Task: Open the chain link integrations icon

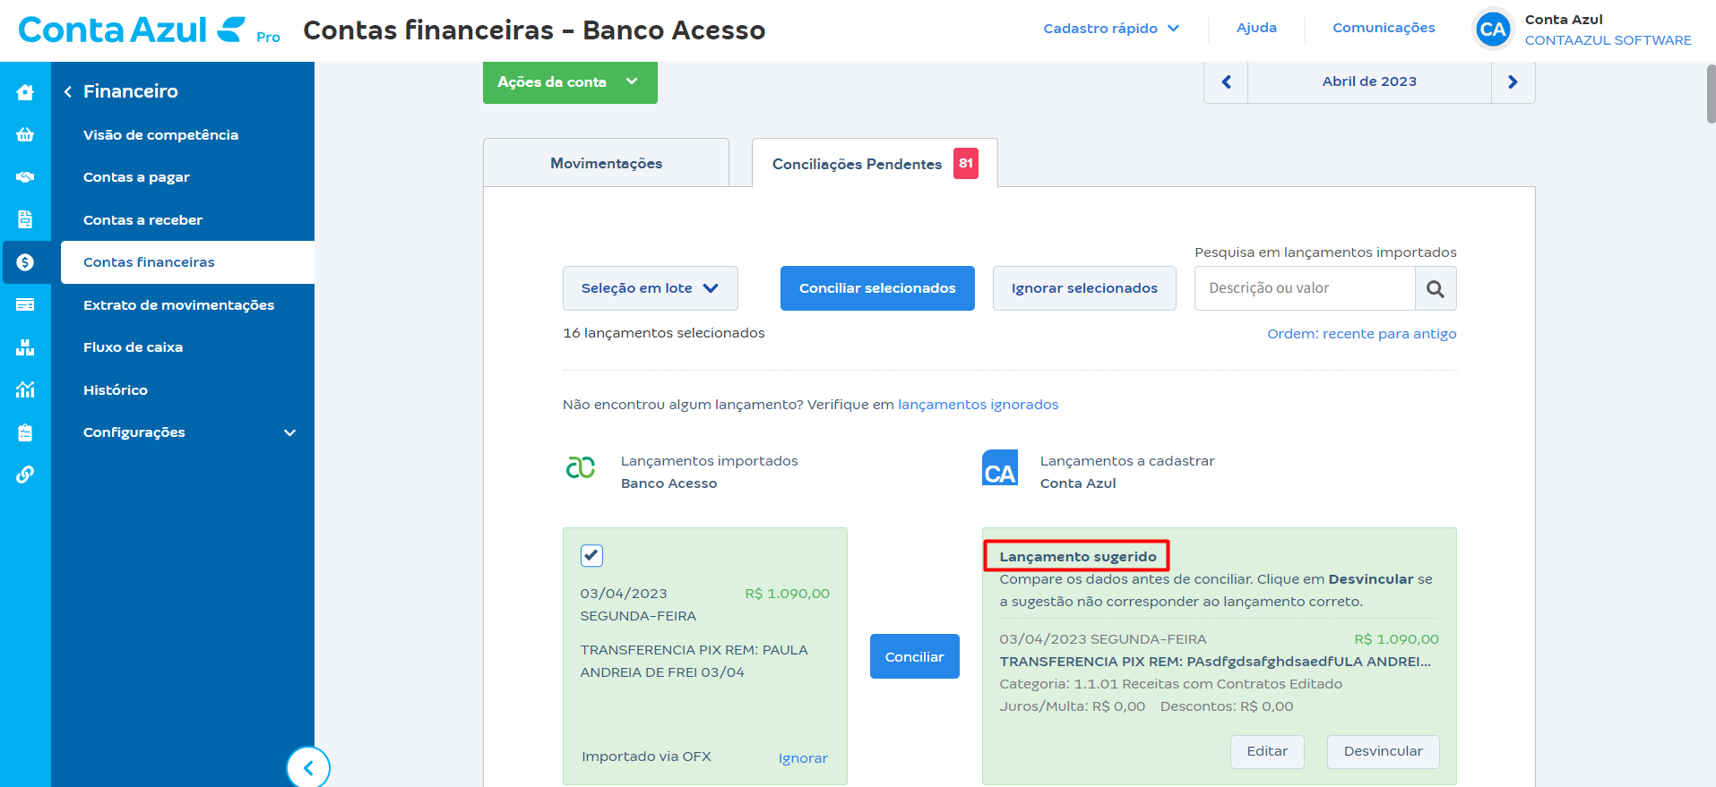Action: click(x=25, y=475)
